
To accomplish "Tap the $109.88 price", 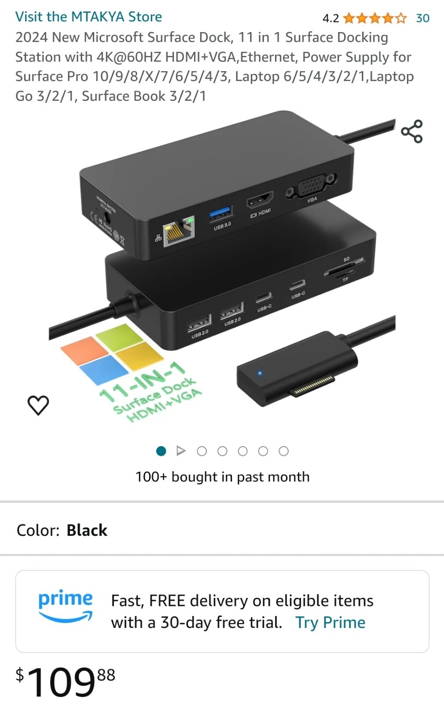I will pyautogui.click(x=65, y=681).
